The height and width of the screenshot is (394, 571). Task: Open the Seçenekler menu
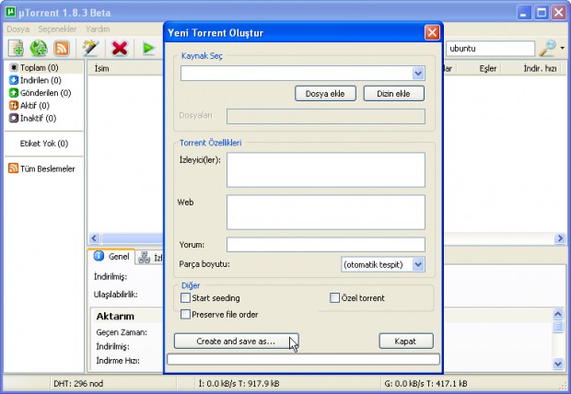coord(57,29)
